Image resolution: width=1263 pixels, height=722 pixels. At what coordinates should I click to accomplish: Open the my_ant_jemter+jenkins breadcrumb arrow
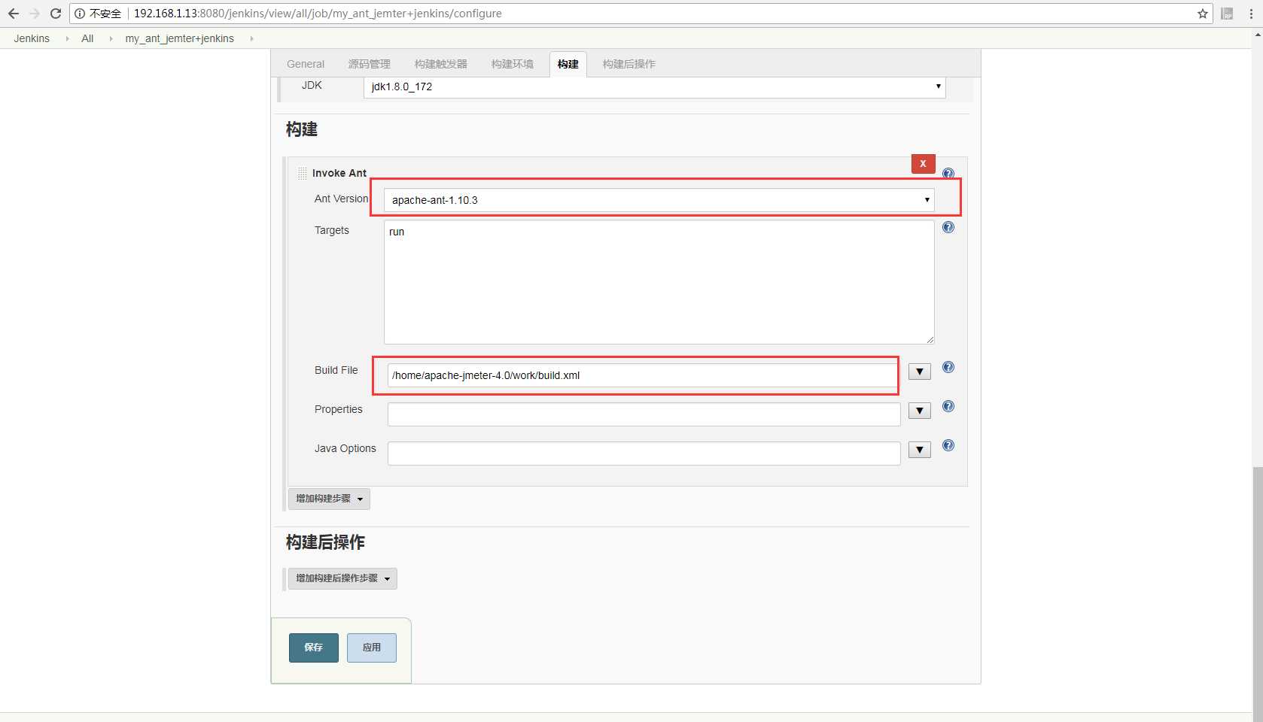click(251, 38)
